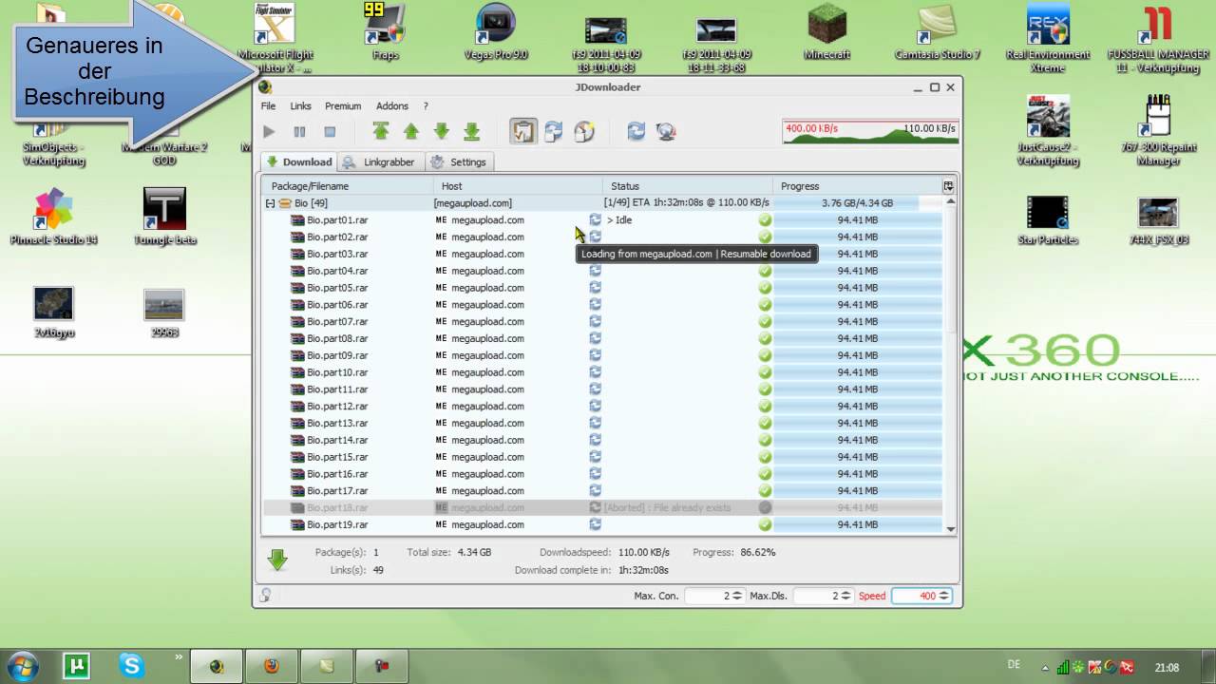Open the ? help menu
This screenshot has width=1216, height=684.
pyautogui.click(x=426, y=106)
